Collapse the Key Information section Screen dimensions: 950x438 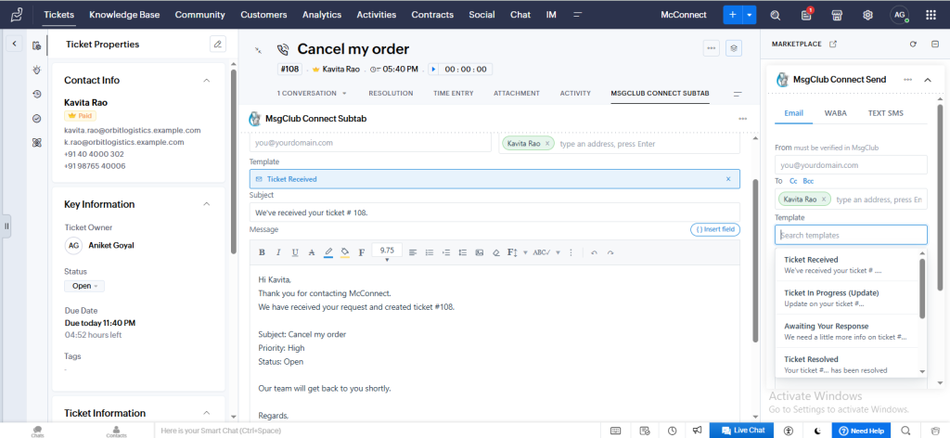(207, 204)
